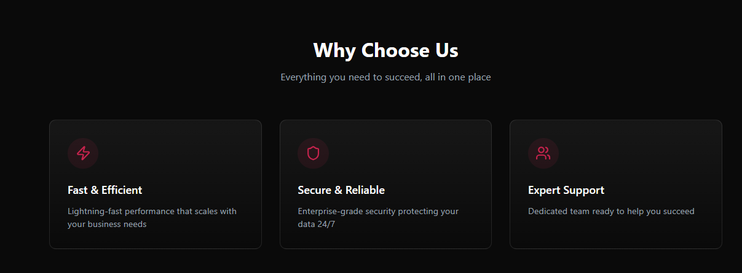Click the 'Enterprise-grade security protecting your' line
742x273 pixels.
point(378,212)
